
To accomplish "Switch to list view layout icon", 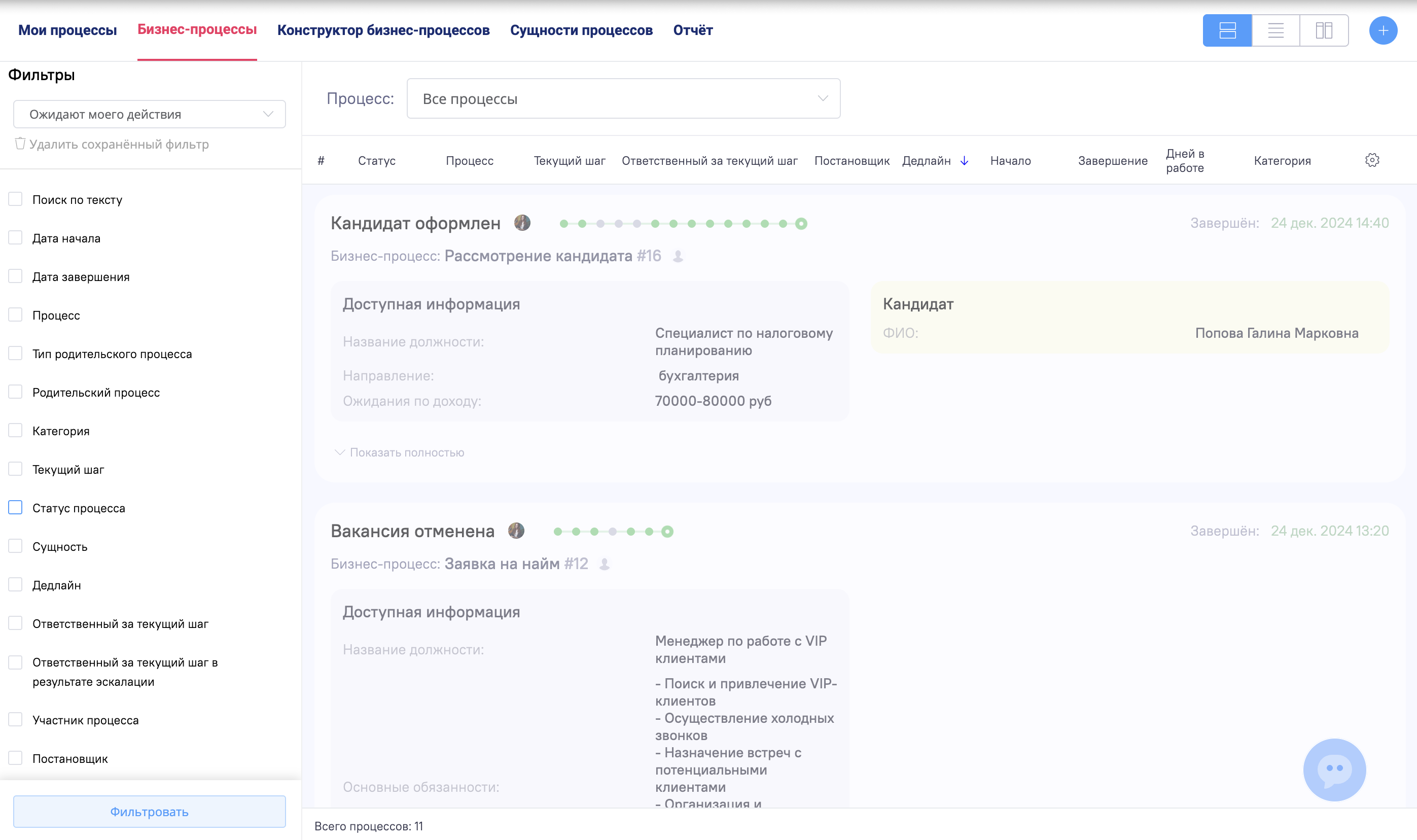I will 1276,30.
